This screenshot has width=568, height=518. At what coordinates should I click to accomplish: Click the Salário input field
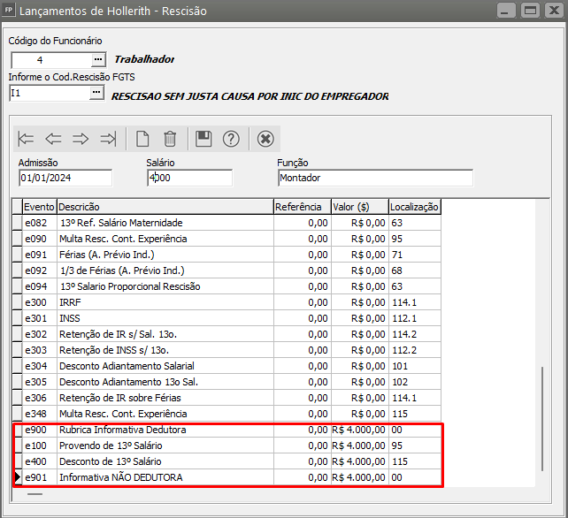pos(189,178)
